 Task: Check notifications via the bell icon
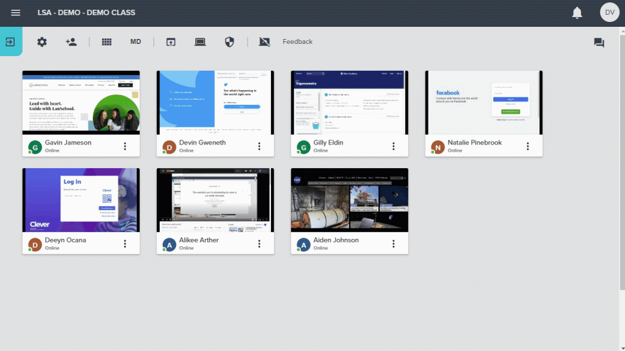click(x=577, y=12)
